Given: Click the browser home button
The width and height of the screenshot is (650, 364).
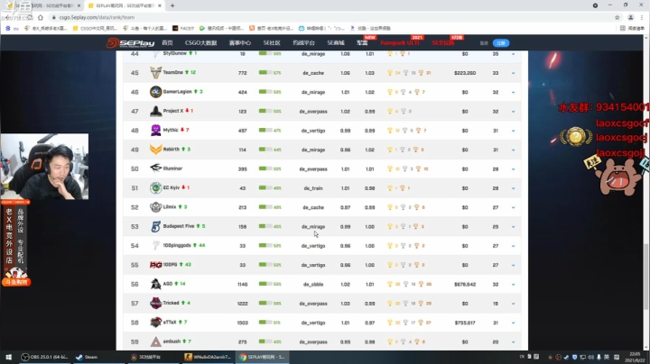Looking at the screenshot, I should [41, 17].
